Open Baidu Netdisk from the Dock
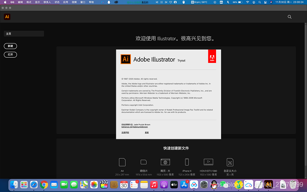Screen dimensions: 307x192 click(x=194, y=185)
